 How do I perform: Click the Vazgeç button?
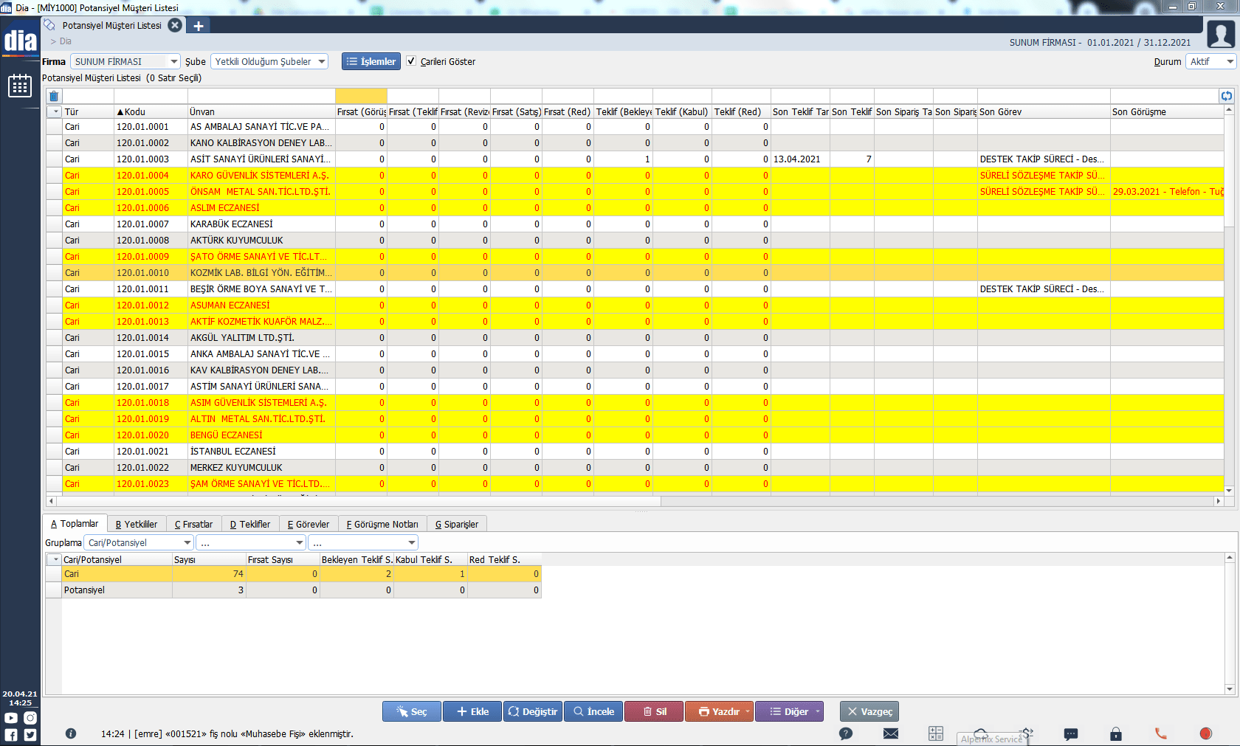click(869, 712)
